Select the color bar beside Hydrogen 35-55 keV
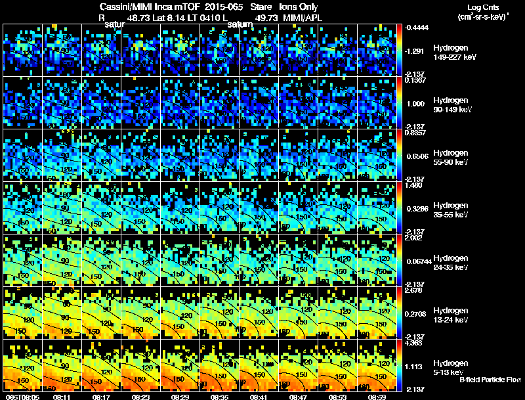The image size is (525, 400). [x=399, y=208]
